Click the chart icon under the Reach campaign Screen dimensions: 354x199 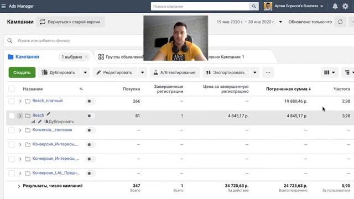tap(33, 122)
